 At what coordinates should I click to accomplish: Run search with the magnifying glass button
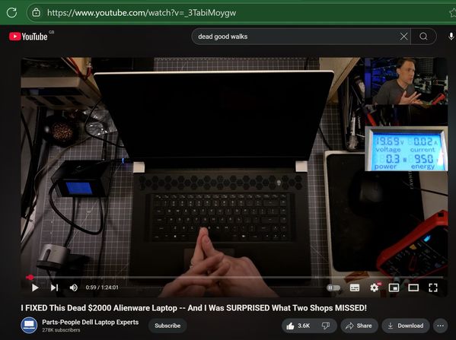[423, 37]
